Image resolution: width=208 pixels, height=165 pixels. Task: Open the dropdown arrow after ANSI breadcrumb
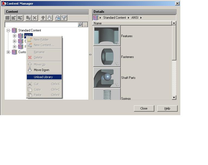(141, 18)
